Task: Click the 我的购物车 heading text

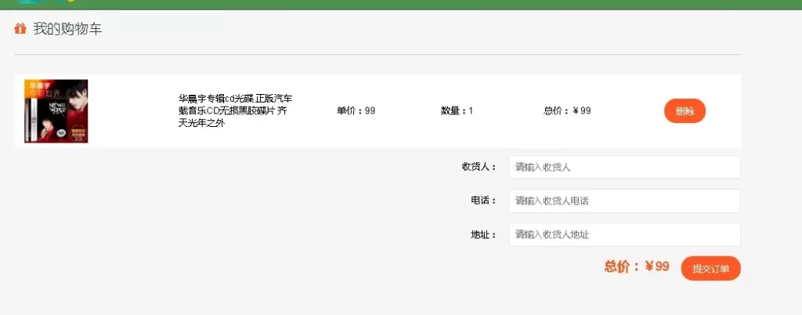Action: click(x=67, y=29)
